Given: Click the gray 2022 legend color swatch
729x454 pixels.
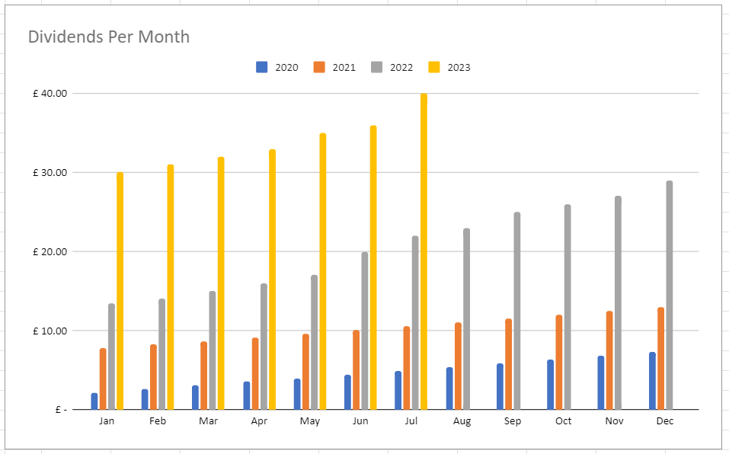Looking at the screenshot, I should pyautogui.click(x=376, y=67).
